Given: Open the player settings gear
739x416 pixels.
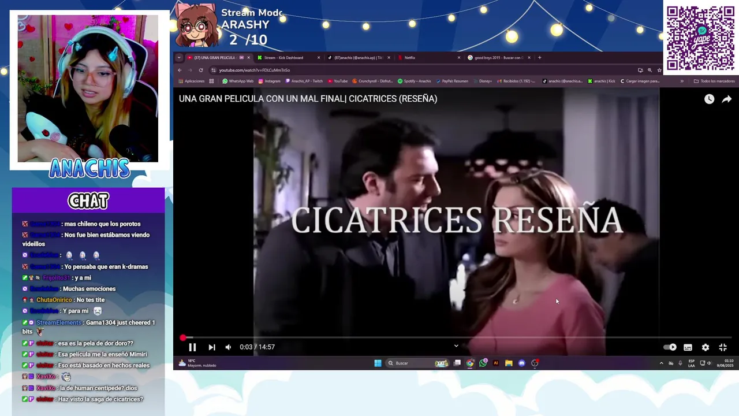Looking at the screenshot, I should point(706,347).
